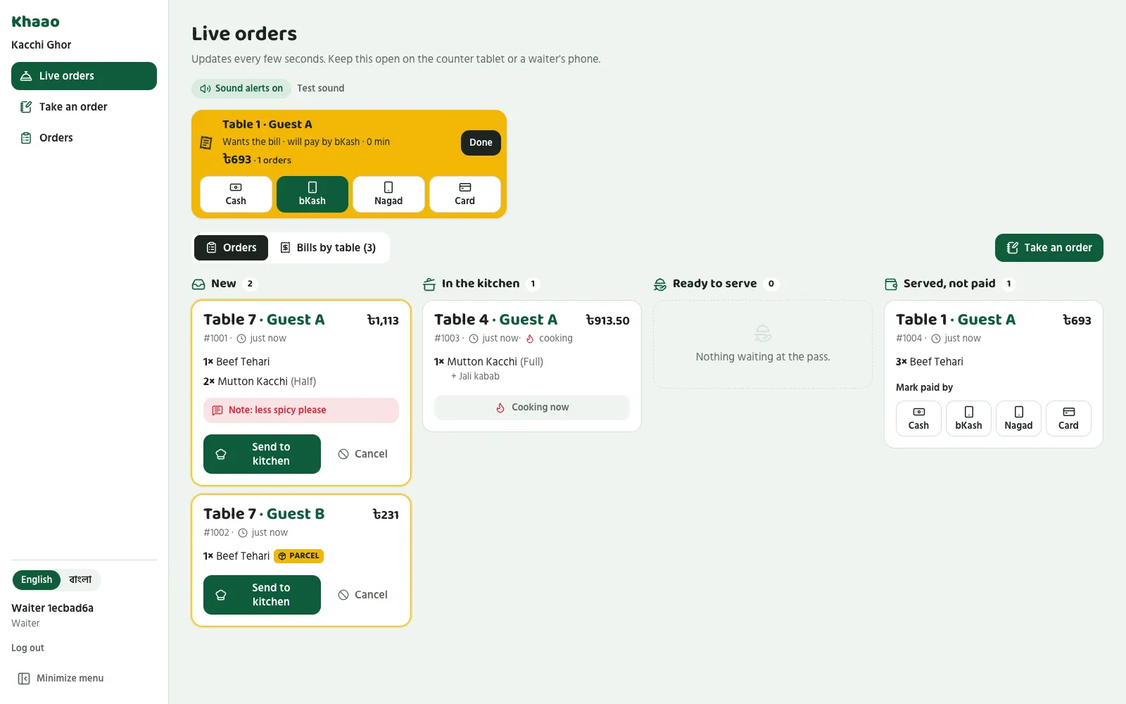
Task: Cancel the Table 7 Guest A order
Action: 362,454
